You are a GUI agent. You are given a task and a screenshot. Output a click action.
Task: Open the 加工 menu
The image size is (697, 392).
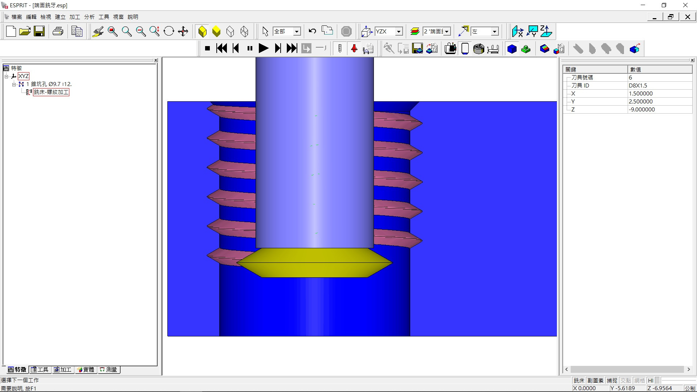tap(74, 17)
